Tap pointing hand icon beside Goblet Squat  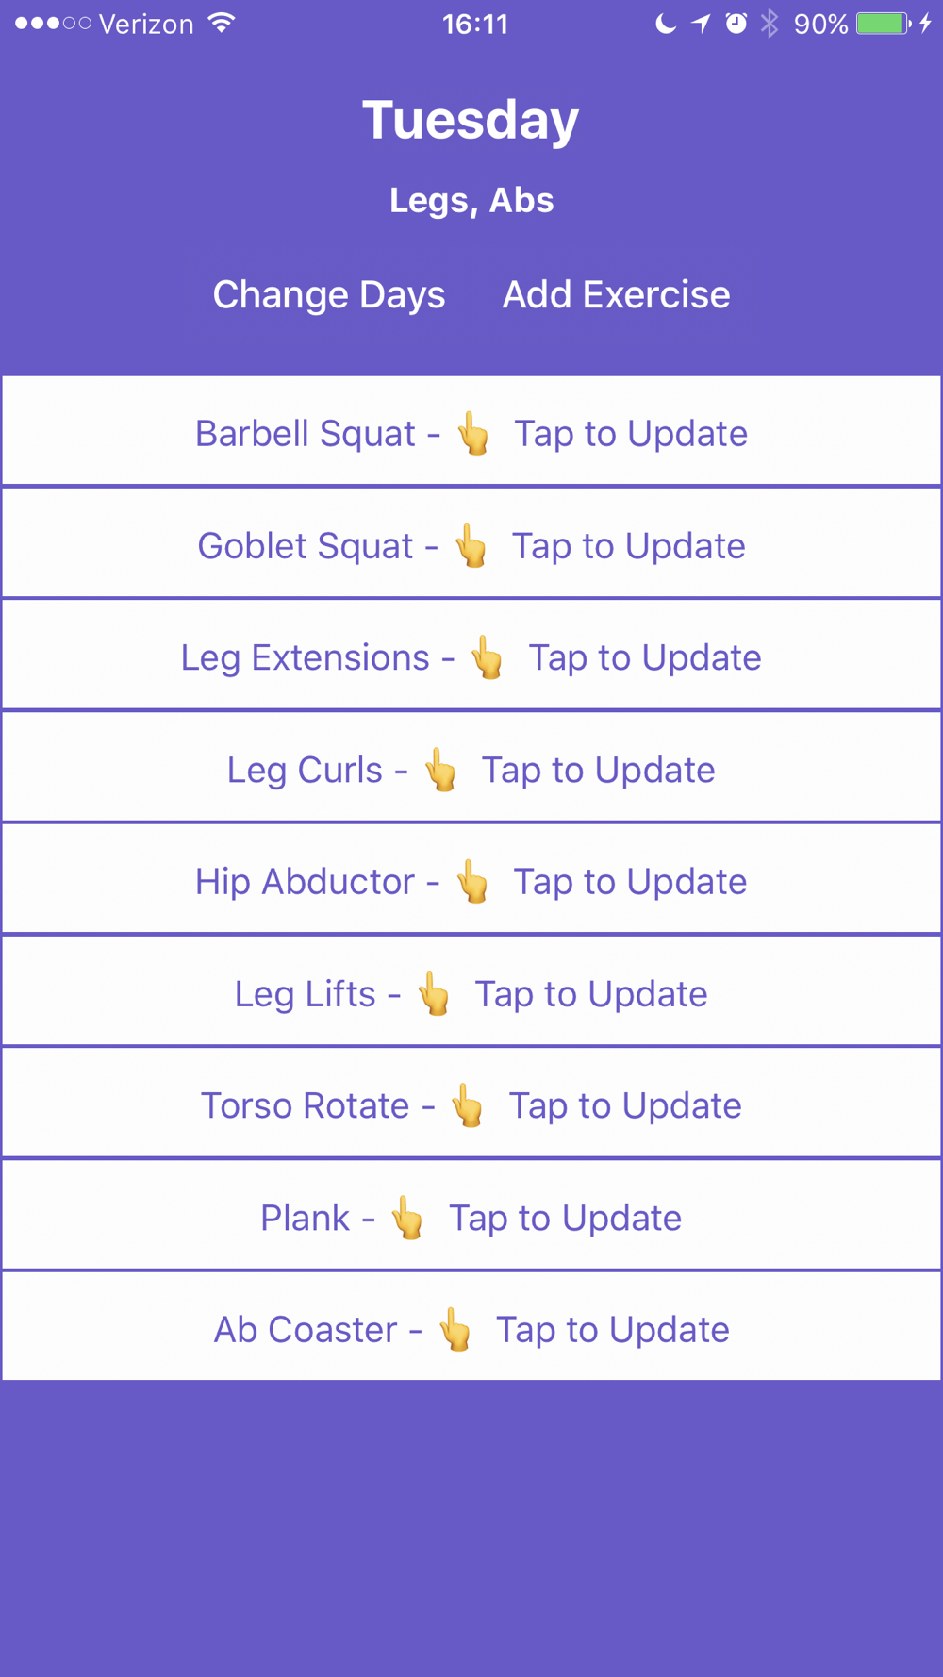(471, 546)
